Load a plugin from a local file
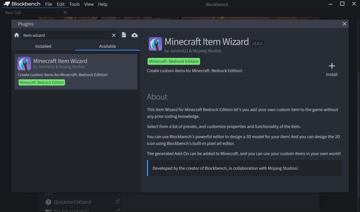 tap(124, 35)
